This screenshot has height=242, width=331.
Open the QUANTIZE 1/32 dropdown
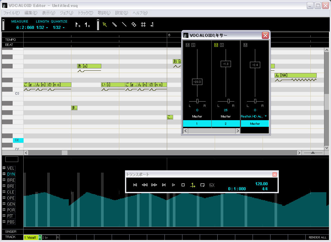click(63, 28)
